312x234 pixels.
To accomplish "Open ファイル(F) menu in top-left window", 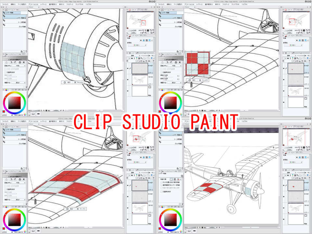I will tap(6, 4).
